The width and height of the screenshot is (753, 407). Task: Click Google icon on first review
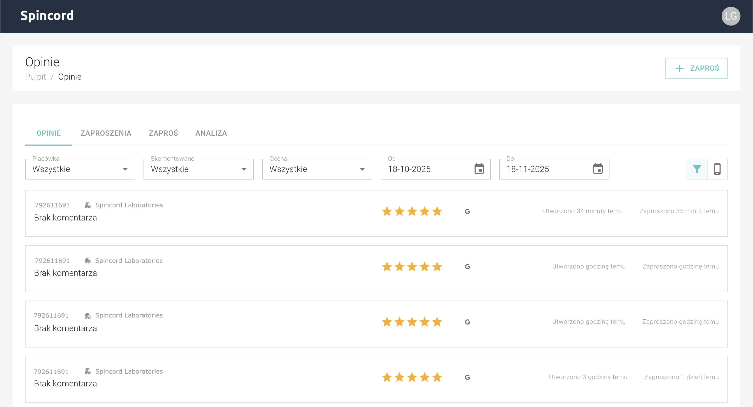point(467,211)
